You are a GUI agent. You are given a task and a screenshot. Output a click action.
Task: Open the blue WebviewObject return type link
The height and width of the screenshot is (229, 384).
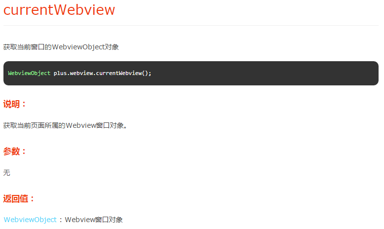pyautogui.click(x=30, y=220)
